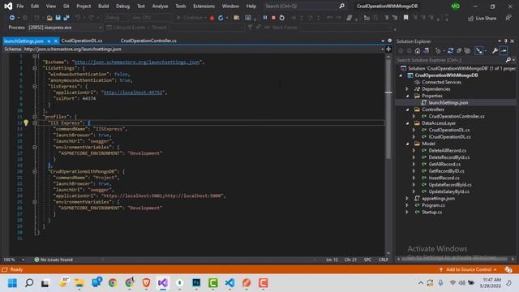This screenshot has width=519, height=292.
Task: Click Pending Changes Filter clock icon
Action: pos(438,50)
